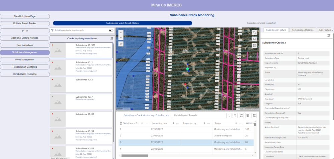The image size is (334, 159).
Task: Zoom in on the map
Action: point(121,33)
